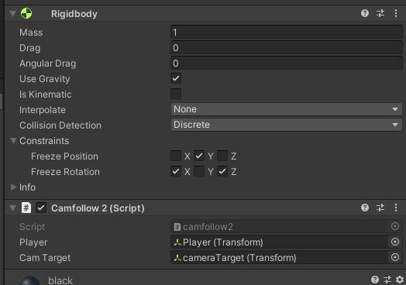Disable the Use Gravity checkbox
The height and width of the screenshot is (285, 406).
[x=176, y=78]
